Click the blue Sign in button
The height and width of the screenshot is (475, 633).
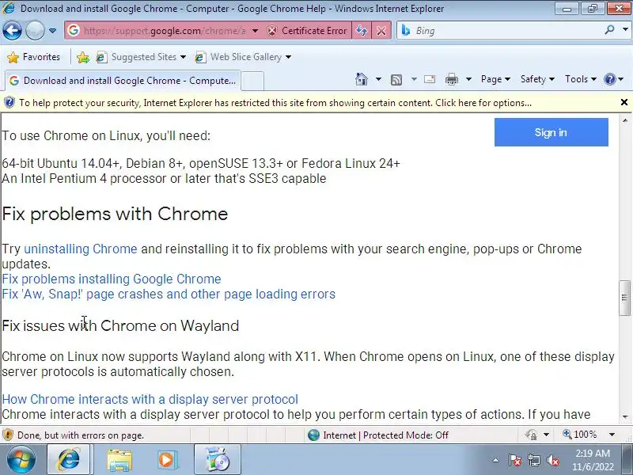[x=551, y=132]
